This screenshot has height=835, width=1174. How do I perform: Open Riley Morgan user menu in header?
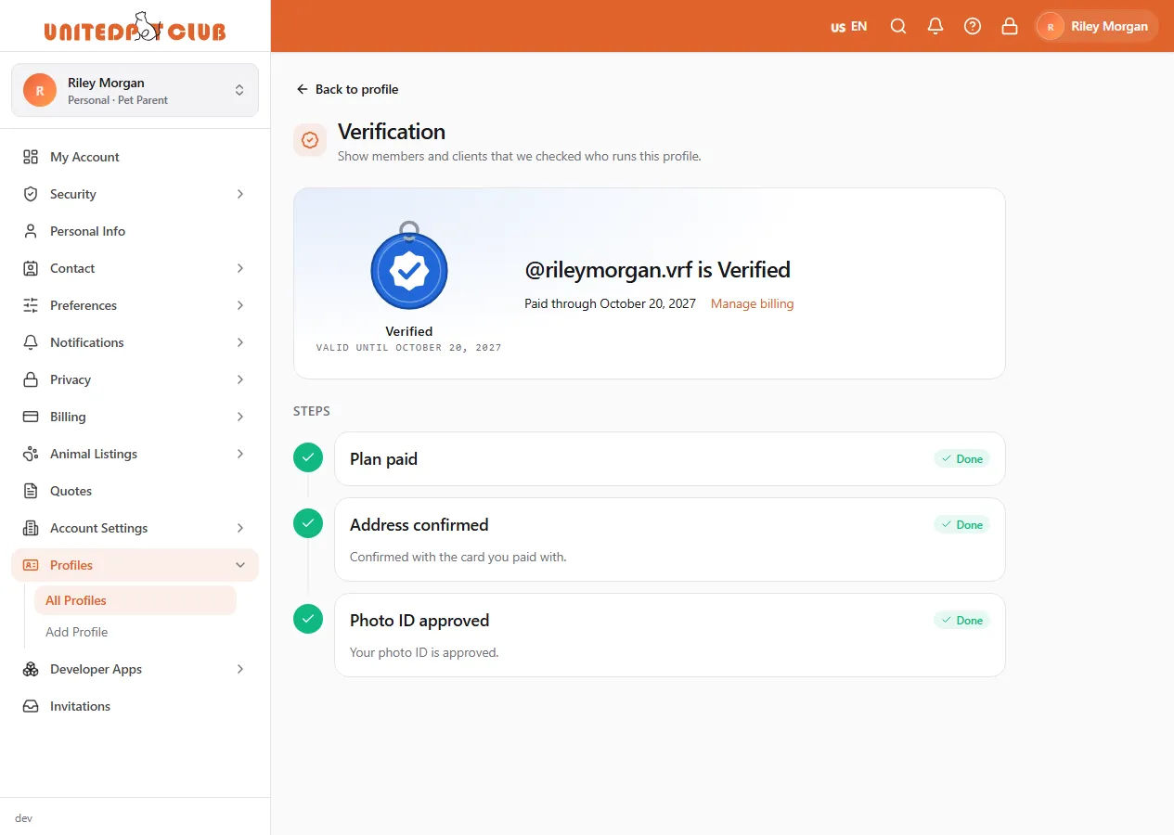(x=1097, y=26)
